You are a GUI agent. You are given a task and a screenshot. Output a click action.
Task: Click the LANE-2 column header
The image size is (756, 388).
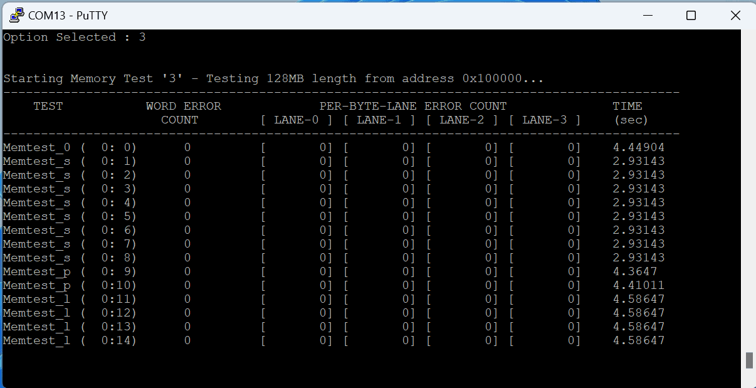[461, 120]
